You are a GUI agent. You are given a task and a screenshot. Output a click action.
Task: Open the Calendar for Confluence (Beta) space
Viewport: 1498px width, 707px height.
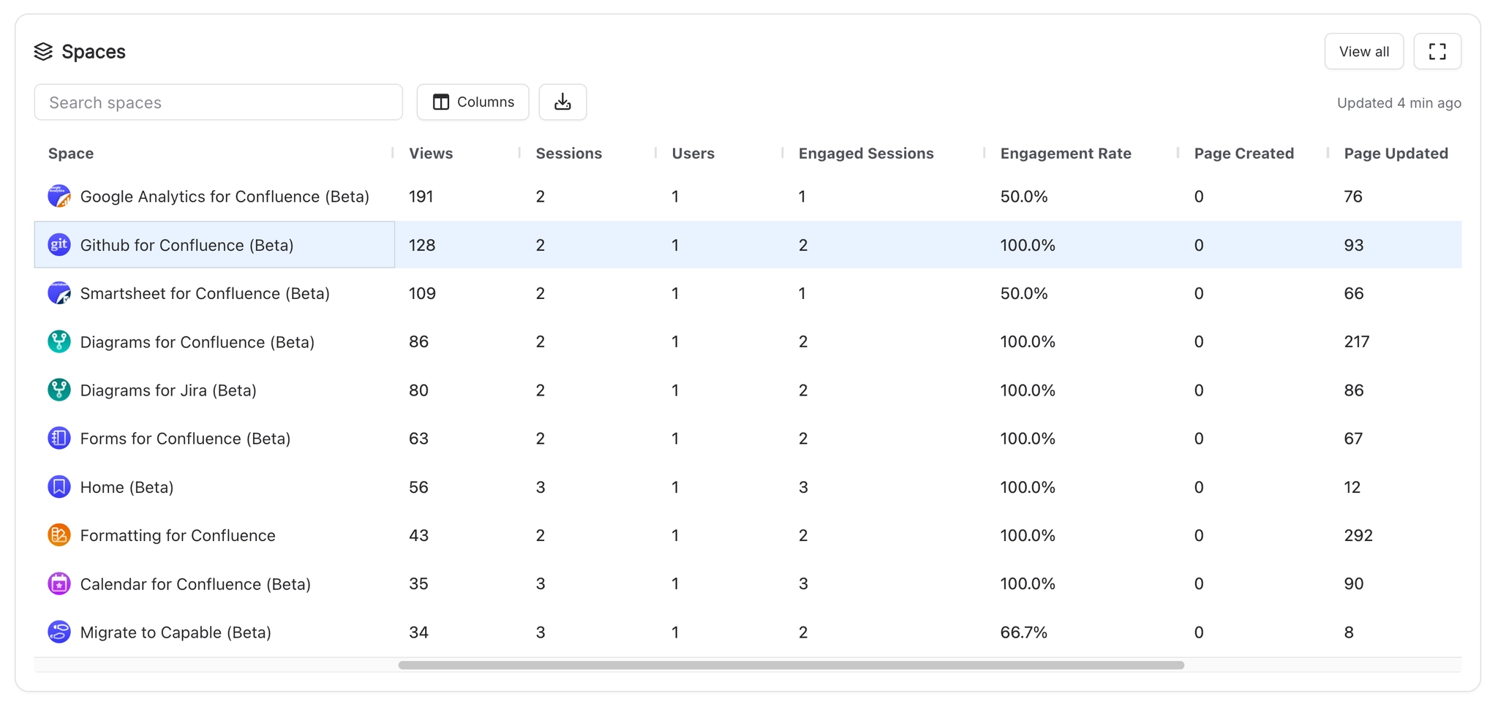[x=195, y=584]
